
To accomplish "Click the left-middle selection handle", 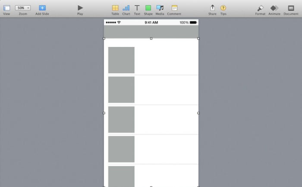I will click(x=104, y=113).
